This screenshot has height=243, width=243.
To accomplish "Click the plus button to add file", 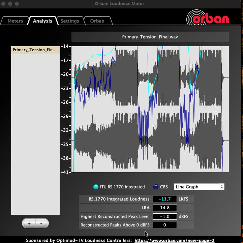I will click(29, 223).
